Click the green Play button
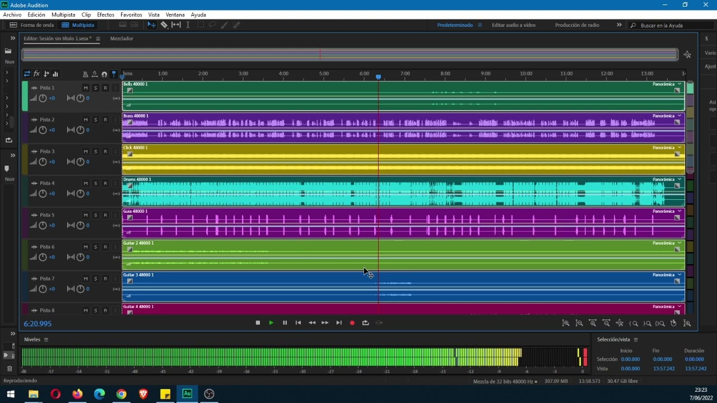This screenshot has width=717, height=403. click(271, 323)
